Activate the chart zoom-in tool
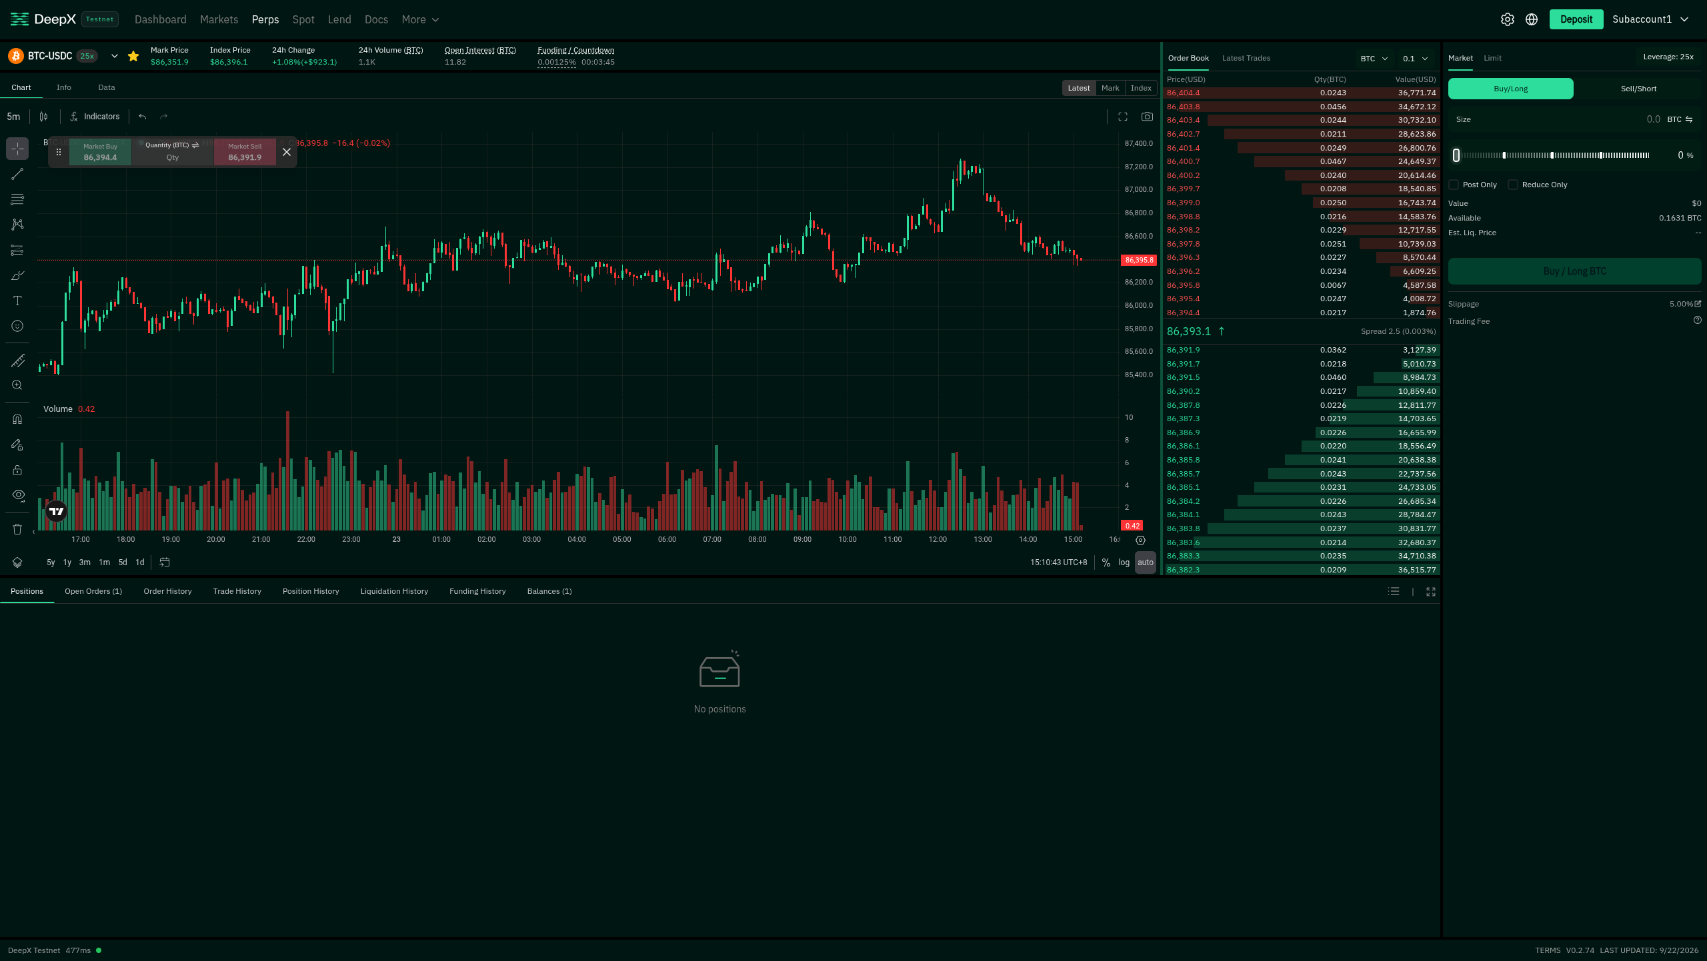This screenshot has width=1707, height=961. click(x=17, y=385)
